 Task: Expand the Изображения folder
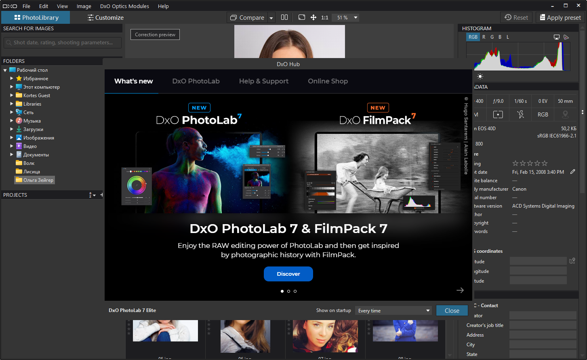coord(12,137)
